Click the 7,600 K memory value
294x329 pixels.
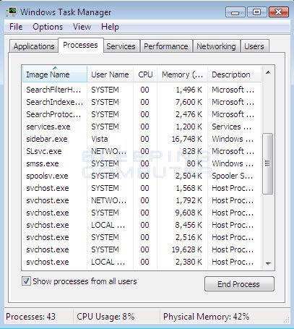(189, 102)
